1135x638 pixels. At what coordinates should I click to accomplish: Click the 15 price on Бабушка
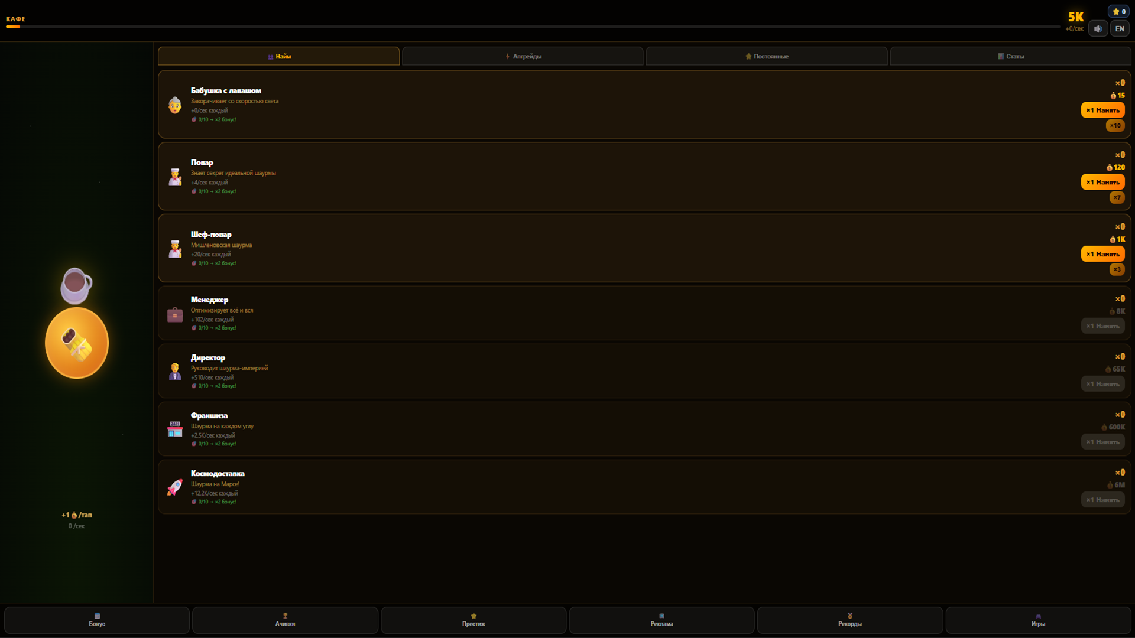[1117, 95]
